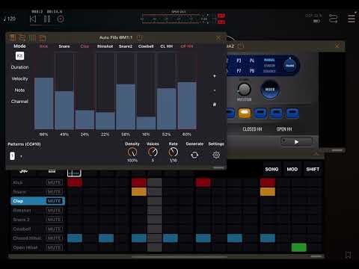Viewport: 359px width, 269px height.
Task: Toggle the Rimshot column header
Action: tap(105, 46)
